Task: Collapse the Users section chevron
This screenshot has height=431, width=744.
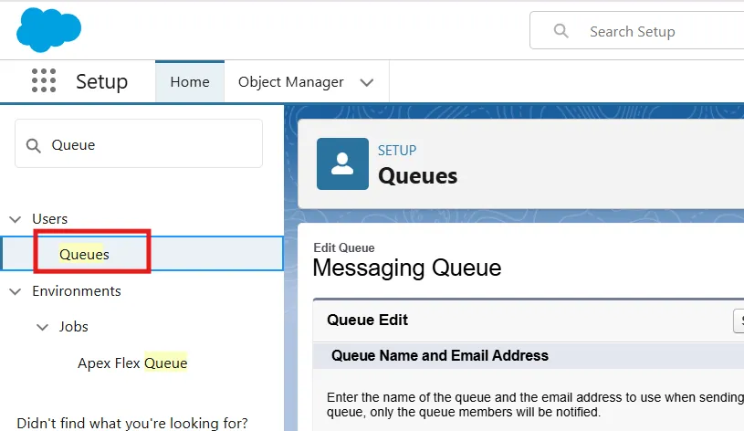Action: click(x=16, y=219)
